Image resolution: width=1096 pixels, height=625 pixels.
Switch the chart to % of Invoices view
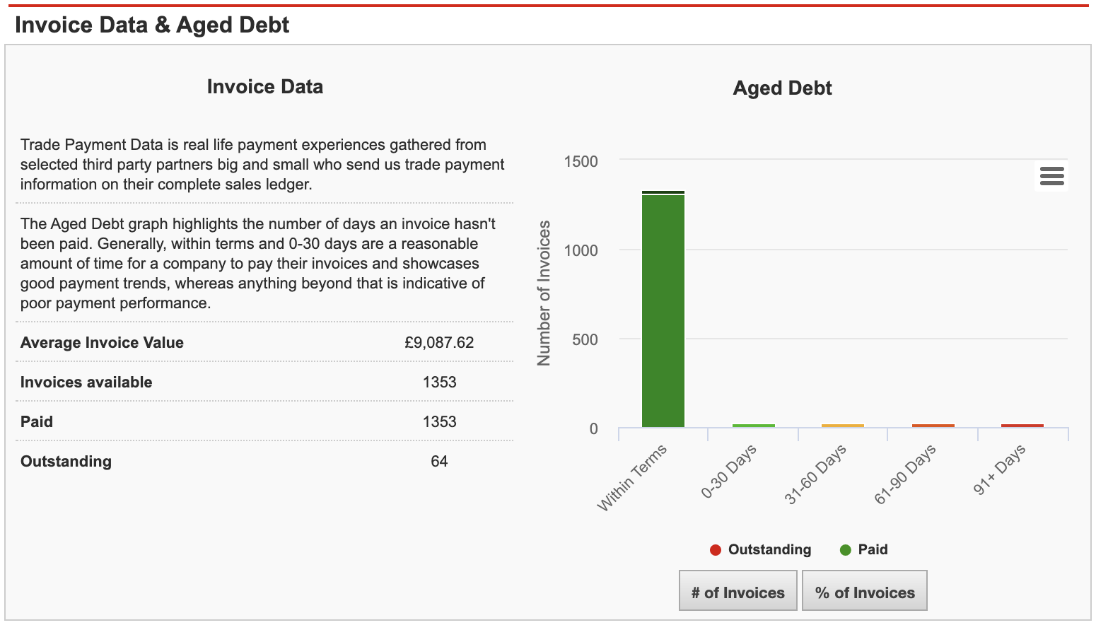click(x=864, y=590)
